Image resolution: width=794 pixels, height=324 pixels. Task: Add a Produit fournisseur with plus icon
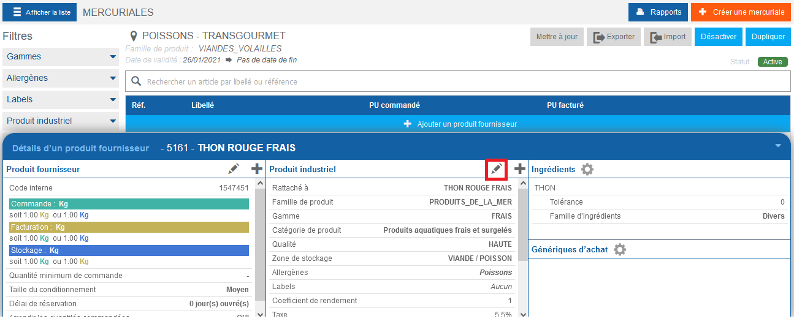[256, 168]
